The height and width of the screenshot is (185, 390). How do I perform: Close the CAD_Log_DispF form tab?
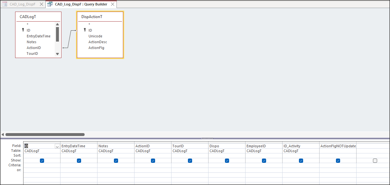click(41, 4)
